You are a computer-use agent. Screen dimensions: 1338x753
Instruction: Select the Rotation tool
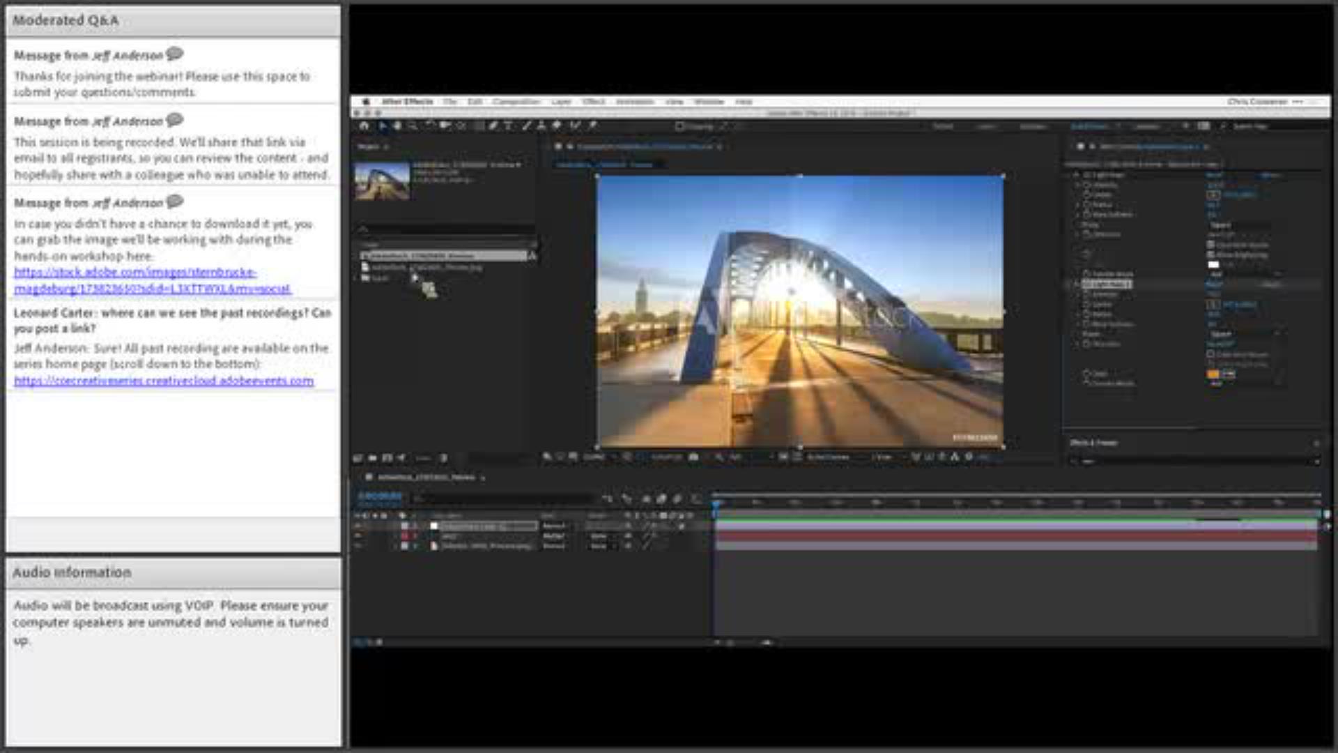point(429,125)
